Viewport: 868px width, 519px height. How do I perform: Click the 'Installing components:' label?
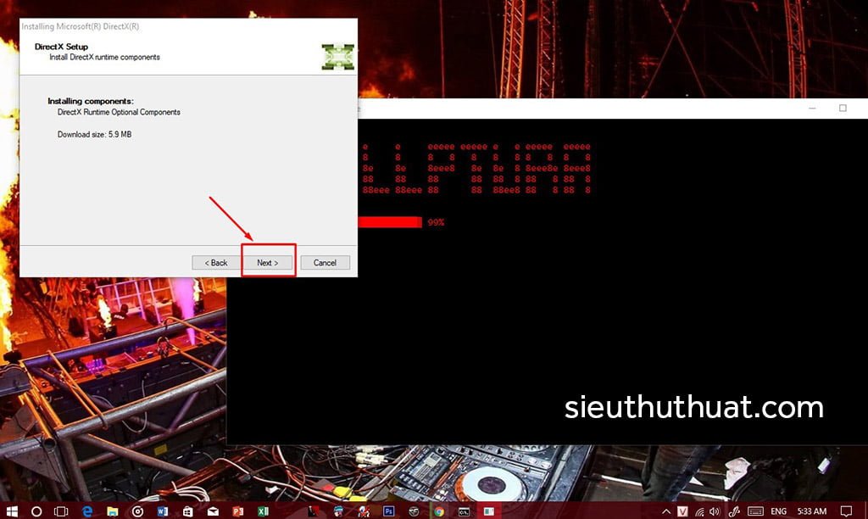[x=90, y=101]
